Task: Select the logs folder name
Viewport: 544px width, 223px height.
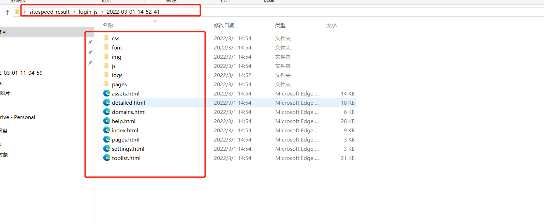Action: pyautogui.click(x=117, y=75)
